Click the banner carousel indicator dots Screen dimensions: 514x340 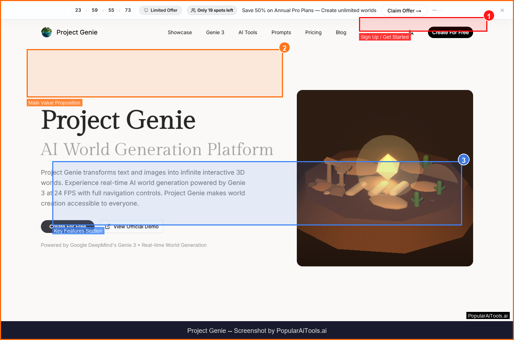437,10
